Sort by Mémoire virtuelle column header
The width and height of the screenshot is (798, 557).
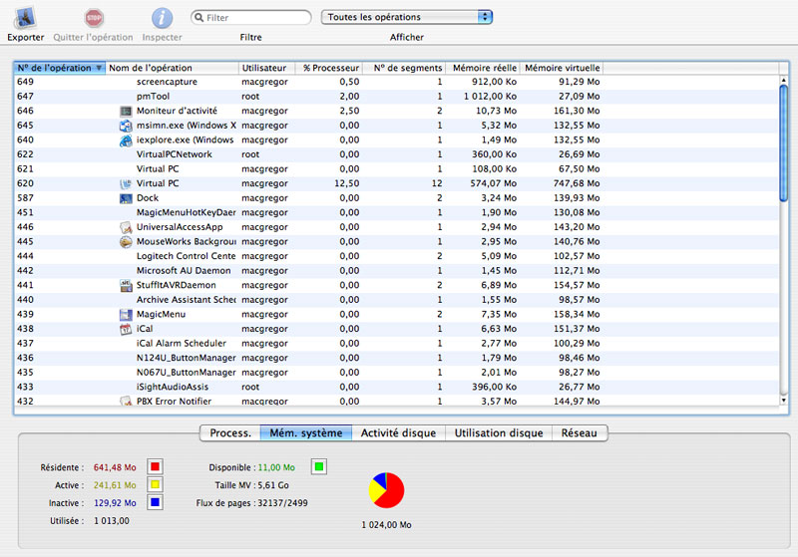562,68
